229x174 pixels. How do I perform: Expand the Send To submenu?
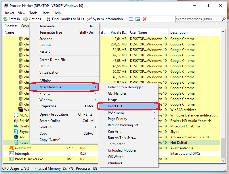pyautogui.click(x=64, y=127)
